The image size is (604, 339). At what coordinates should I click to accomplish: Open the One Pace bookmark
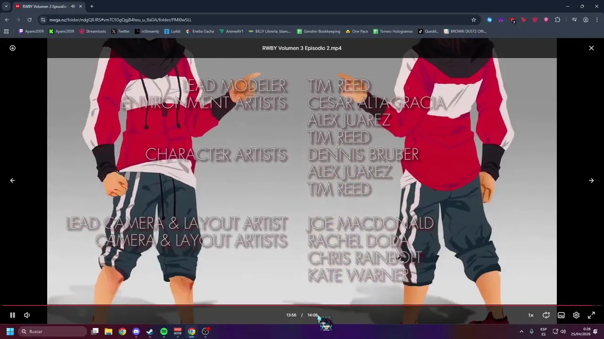[357, 32]
